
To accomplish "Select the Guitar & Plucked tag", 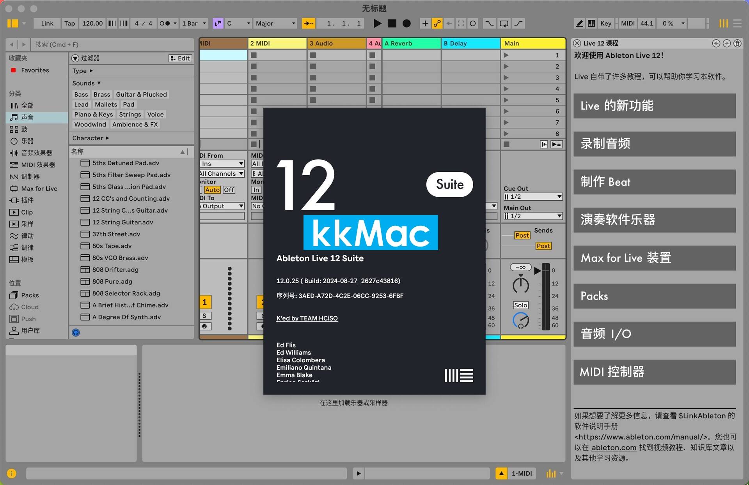I will 141,95.
